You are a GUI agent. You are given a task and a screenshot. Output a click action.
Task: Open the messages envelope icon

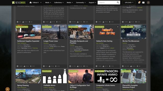coord(143,3)
